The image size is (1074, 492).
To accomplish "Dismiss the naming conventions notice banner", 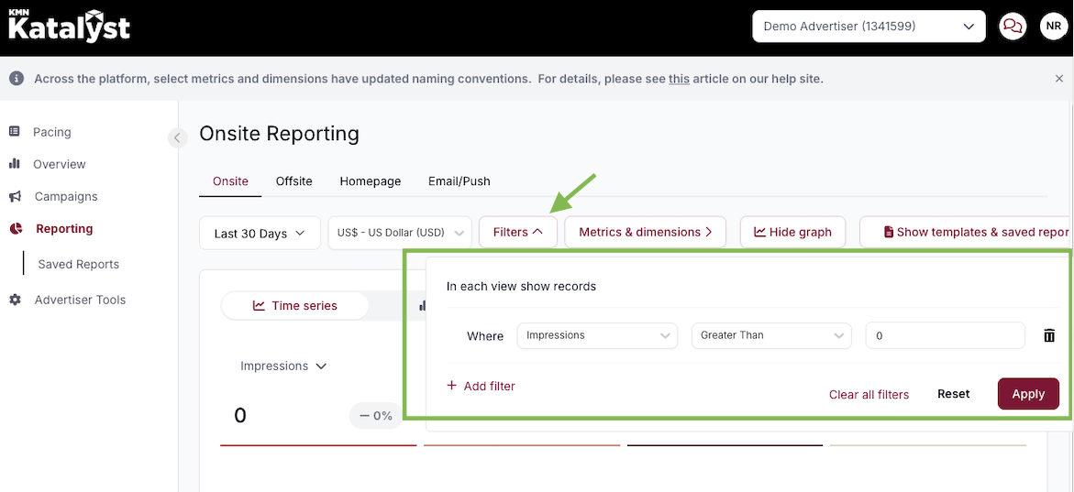I will point(1059,79).
